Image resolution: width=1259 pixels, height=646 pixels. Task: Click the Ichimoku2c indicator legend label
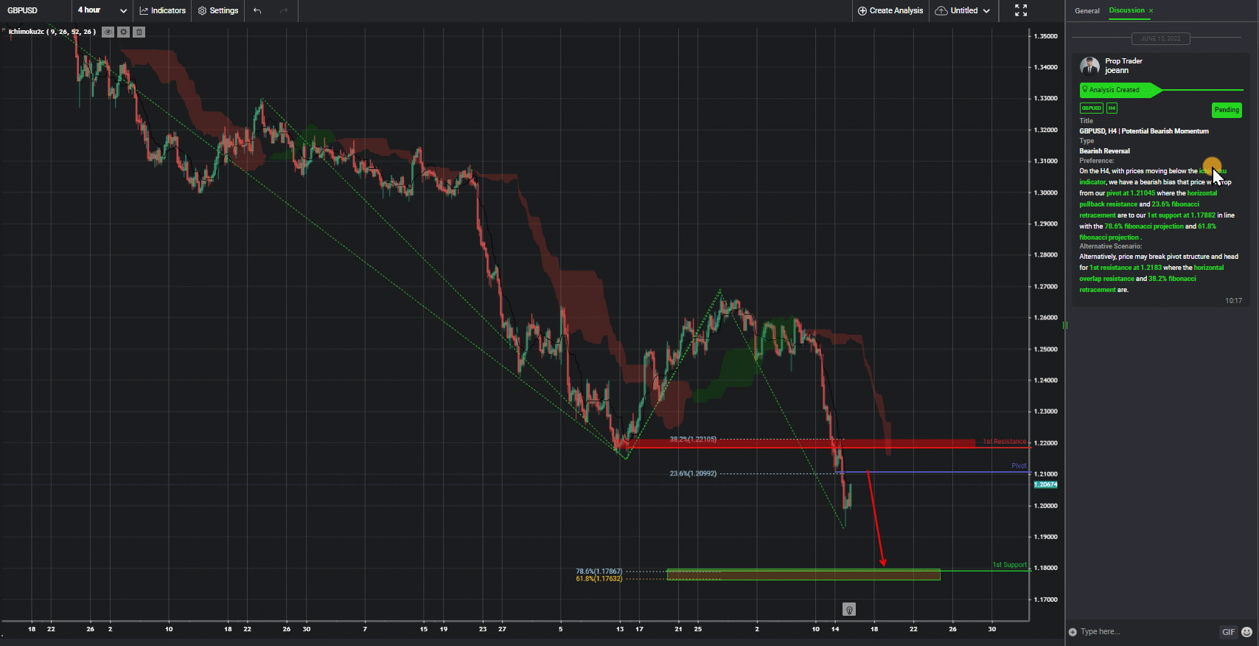click(52, 32)
